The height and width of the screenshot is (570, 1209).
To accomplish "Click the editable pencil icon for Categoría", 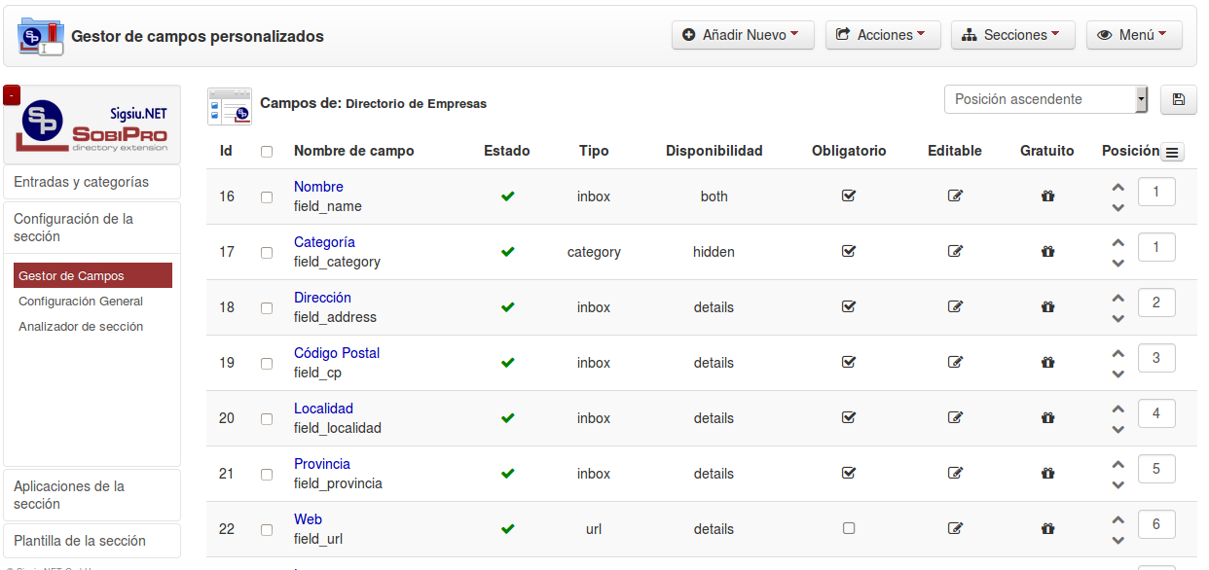I will coord(955,251).
